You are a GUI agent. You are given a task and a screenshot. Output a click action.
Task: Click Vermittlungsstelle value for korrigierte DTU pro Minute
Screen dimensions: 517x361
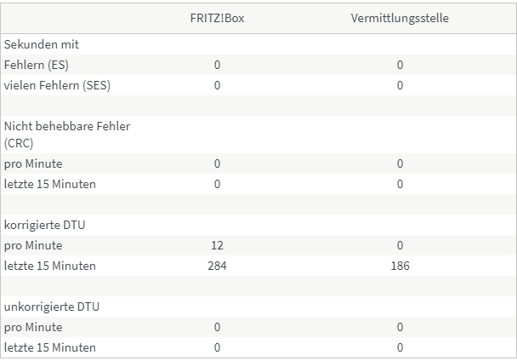400,245
